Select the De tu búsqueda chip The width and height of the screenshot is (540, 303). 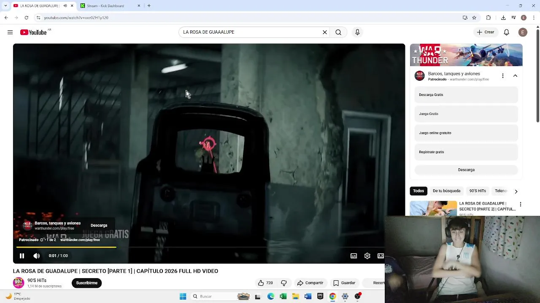[446, 191]
